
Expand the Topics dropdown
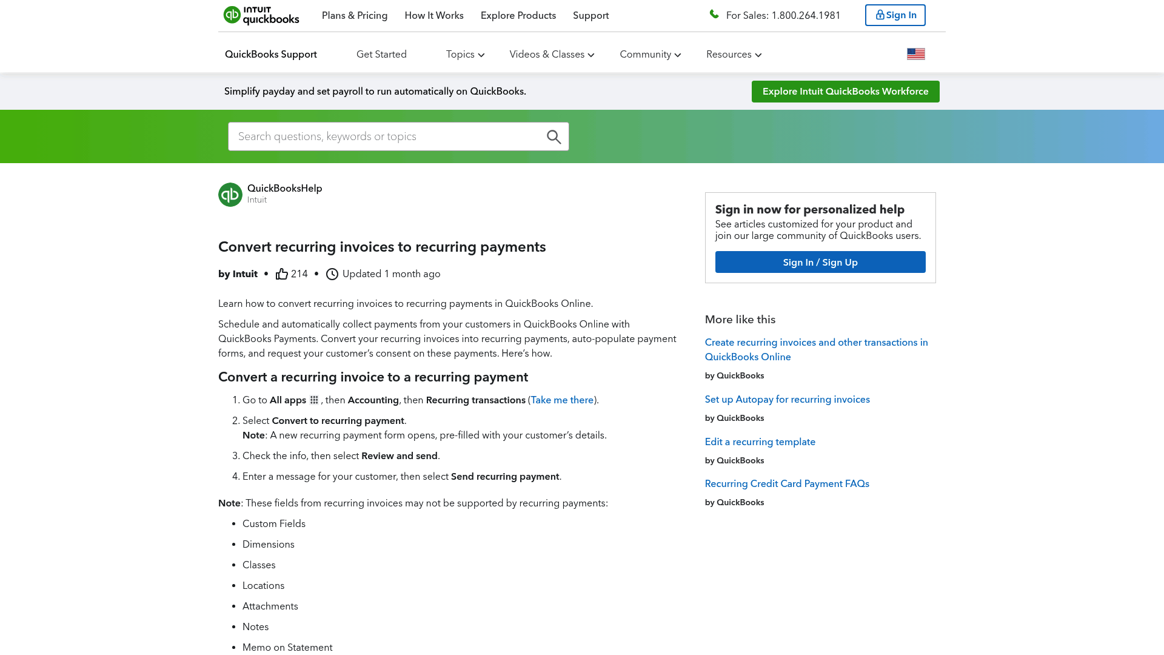click(x=465, y=55)
